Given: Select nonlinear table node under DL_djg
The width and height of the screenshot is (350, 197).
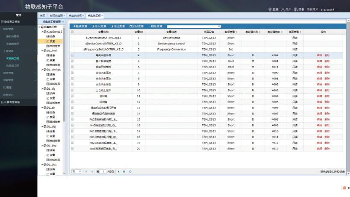Looking at the screenshot, I should click(53, 141).
